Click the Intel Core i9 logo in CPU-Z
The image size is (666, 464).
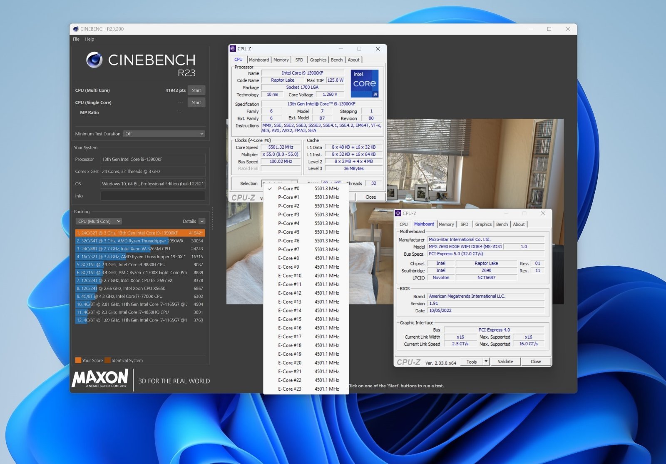click(364, 83)
